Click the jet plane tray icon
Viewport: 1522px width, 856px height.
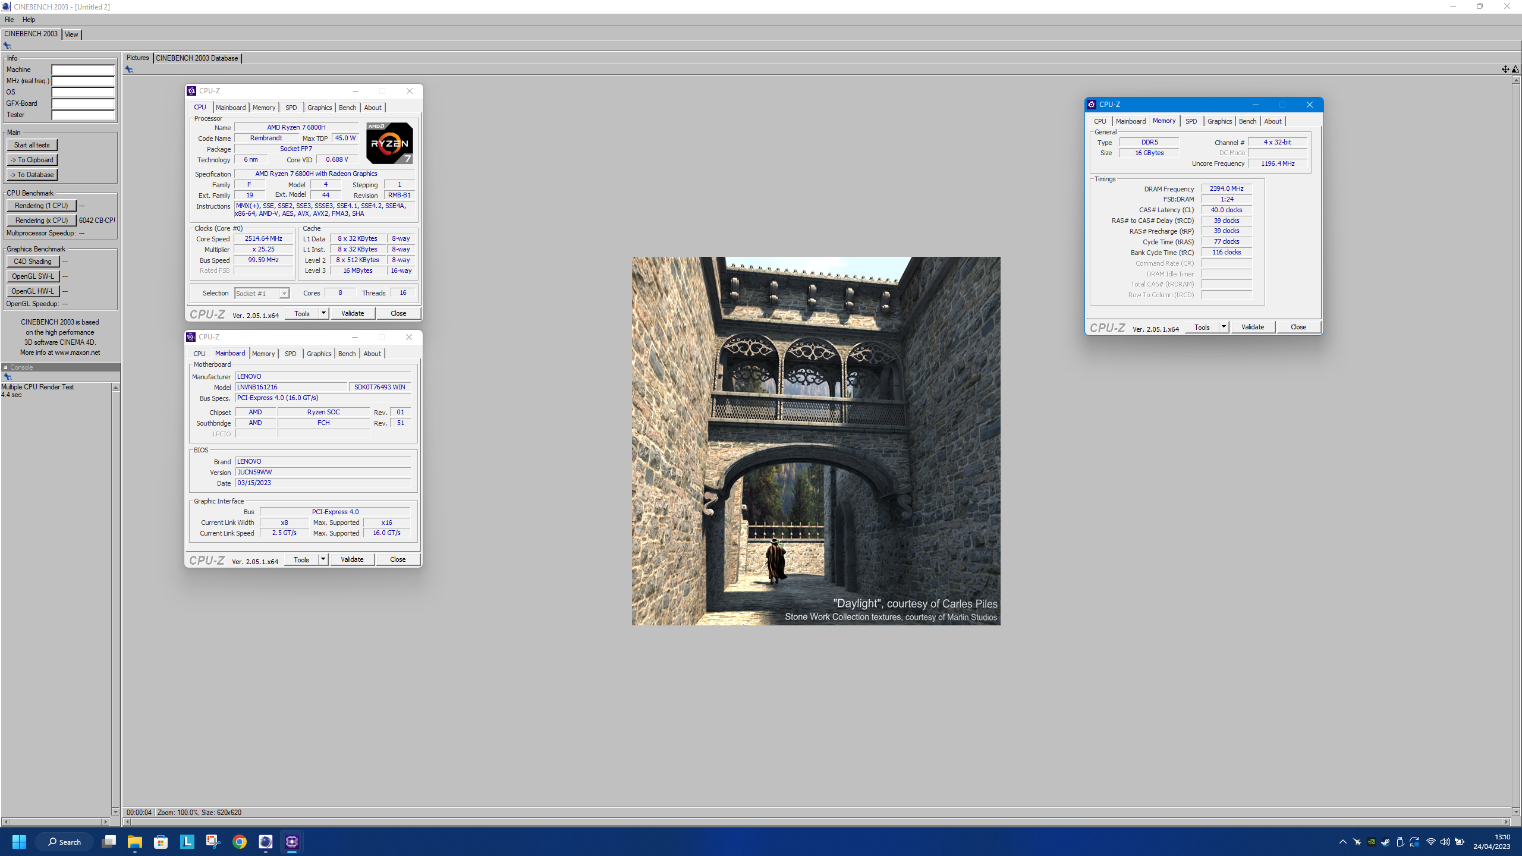point(1357,842)
